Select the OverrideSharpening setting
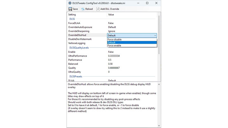 pyautogui.click(x=79, y=31)
